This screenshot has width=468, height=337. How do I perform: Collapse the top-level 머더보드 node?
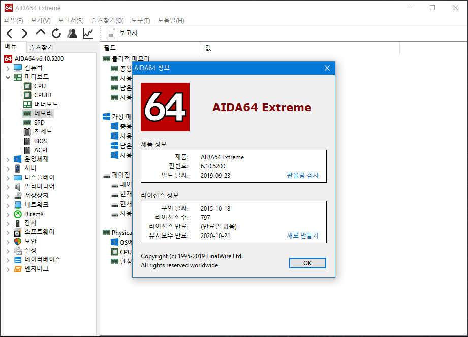(8, 77)
